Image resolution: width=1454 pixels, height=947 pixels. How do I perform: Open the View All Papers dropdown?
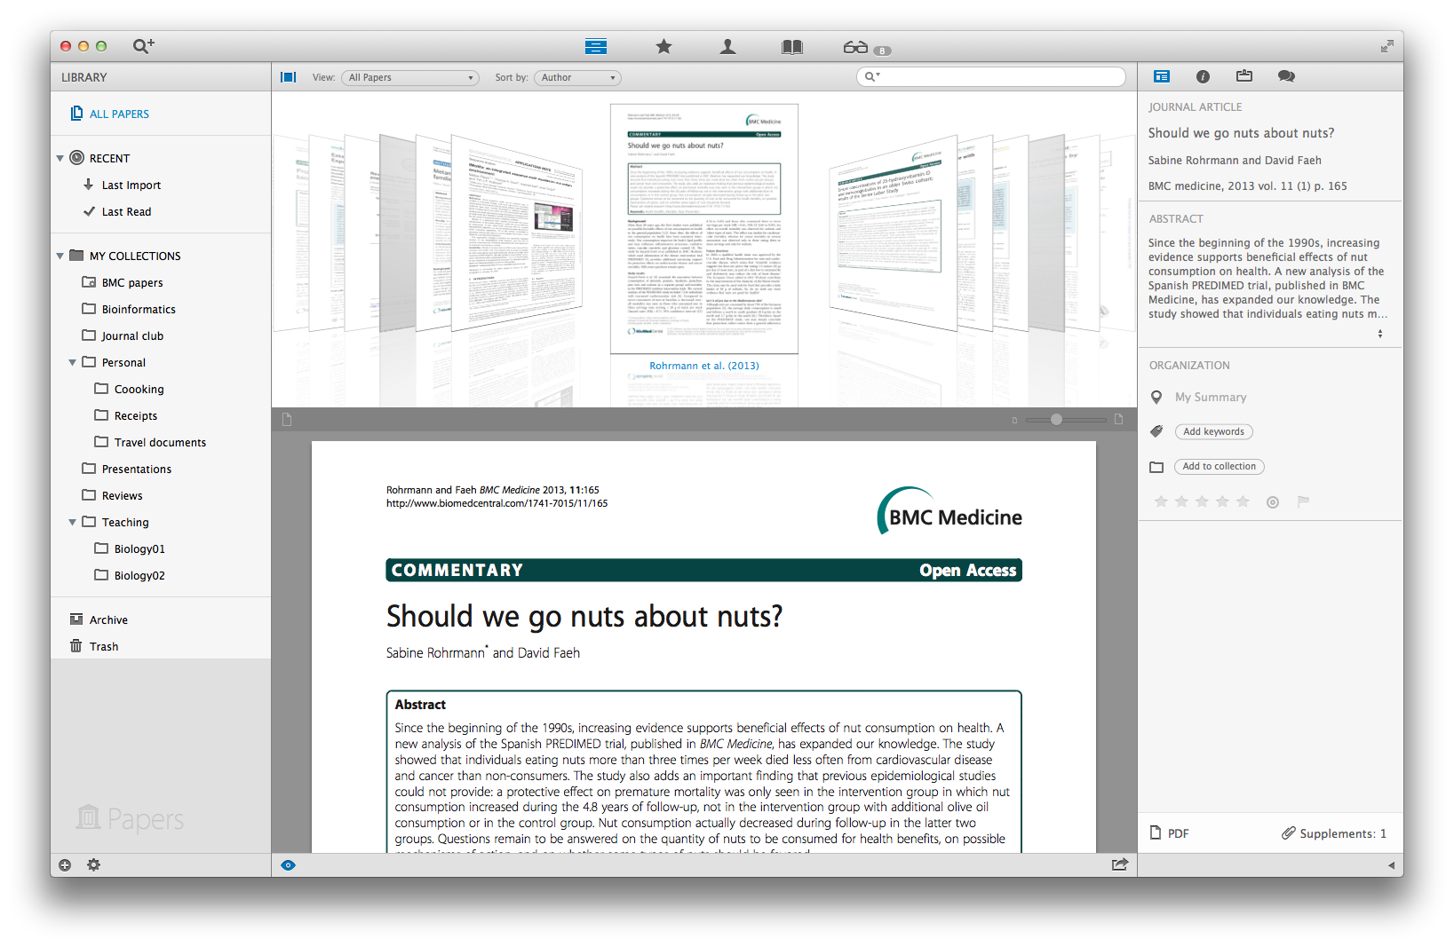click(x=410, y=78)
